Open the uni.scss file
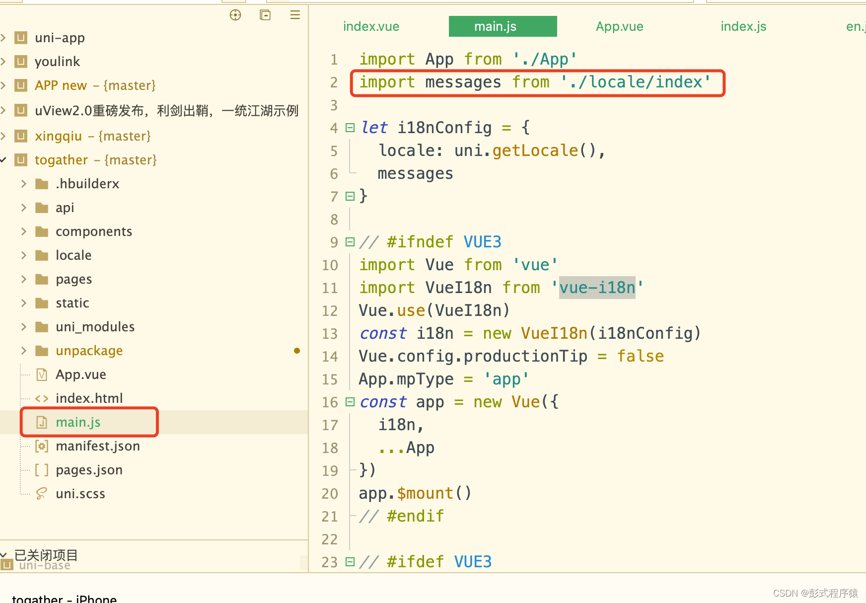Screen dimensions: 866x603 click(x=80, y=494)
